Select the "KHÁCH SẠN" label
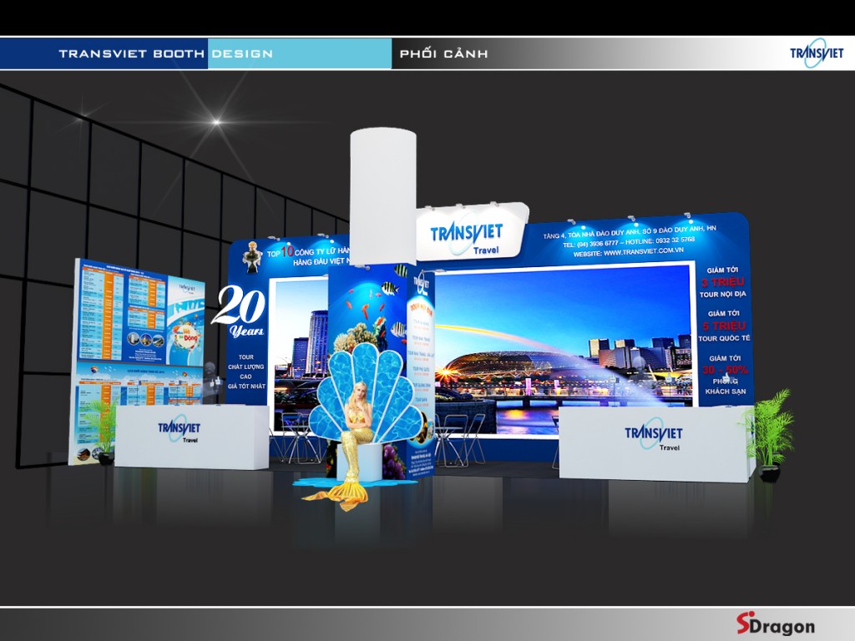This screenshot has width=855, height=641. [x=726, y=391]
